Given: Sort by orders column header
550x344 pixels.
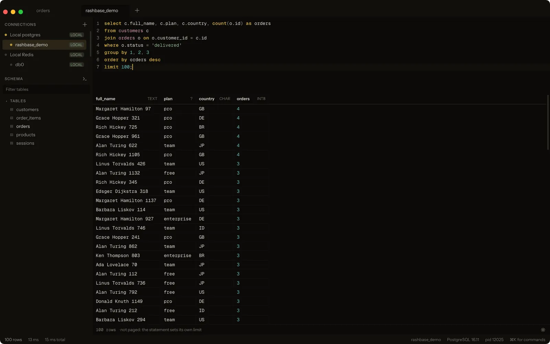Looking at the screenshot, I should tap(243, 99).
